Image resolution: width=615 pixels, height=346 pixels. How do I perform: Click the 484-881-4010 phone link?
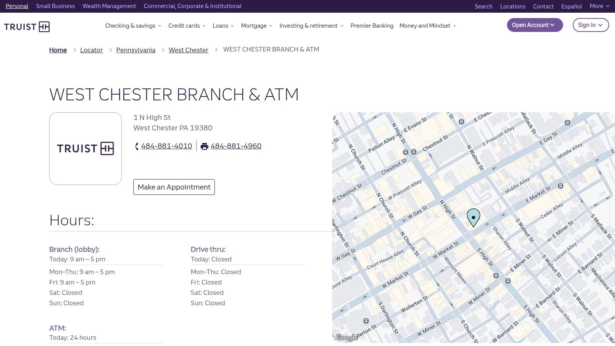coord(166,146)
